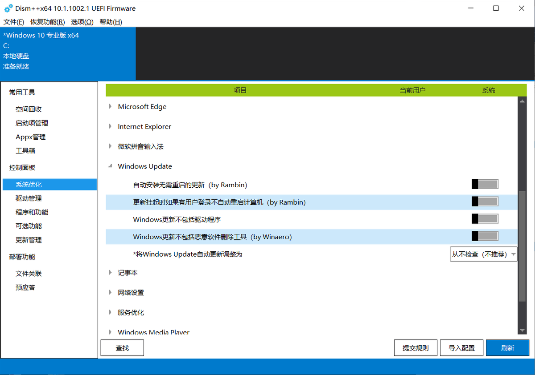The width and height of the screenshot is (535, 375).
Task: Click the scrollbar down arrow
Action: click(522, 330)
